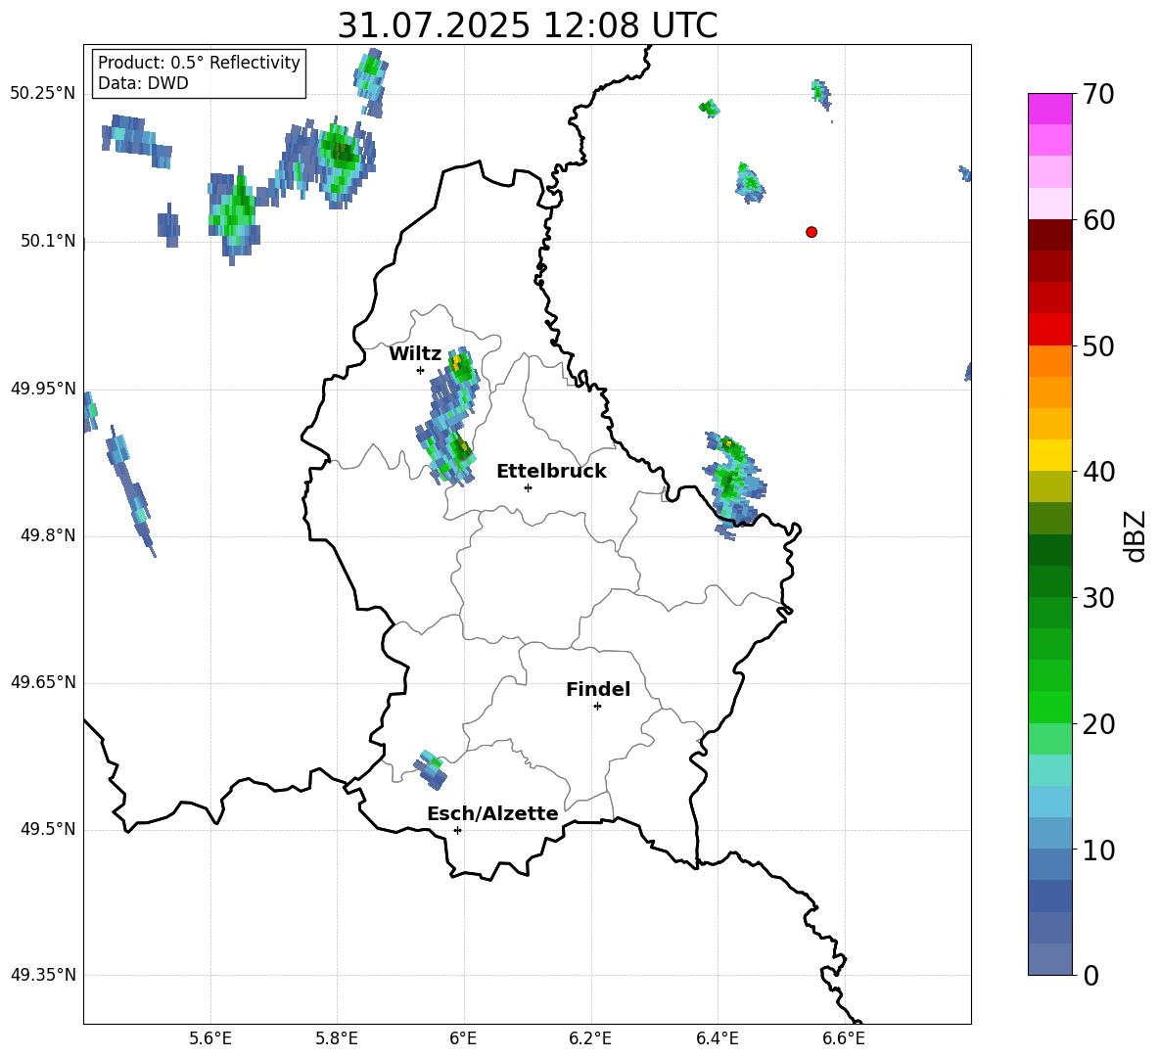Viewport: 1159px width, 1058px height.
Task: Click the 5.8°E longitude label
Action: pyautogui.click(x=337, y=1038)
